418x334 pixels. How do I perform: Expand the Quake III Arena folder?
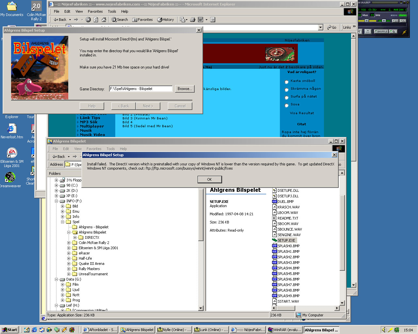coord(69,264)
